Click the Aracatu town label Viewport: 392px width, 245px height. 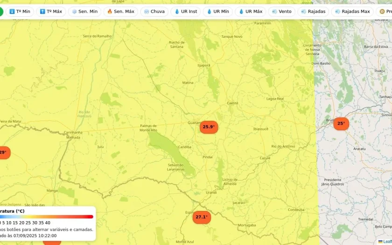coord(359,149)
